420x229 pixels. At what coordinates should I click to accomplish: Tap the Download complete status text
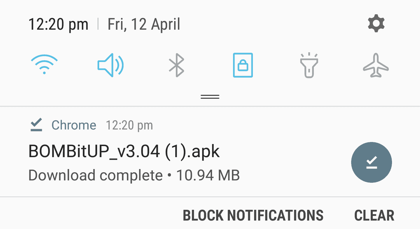(x=95, y=175)
